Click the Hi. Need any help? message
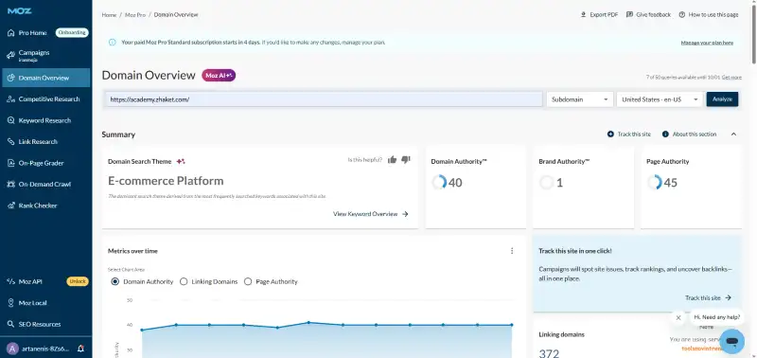Image resolution: width=757 pixels, height=358 pixels. coord(716,317)
